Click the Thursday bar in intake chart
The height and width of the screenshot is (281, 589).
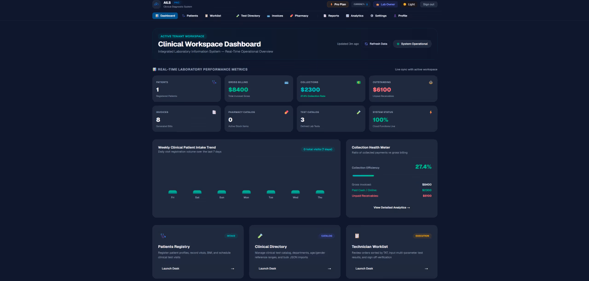[320, 192]
